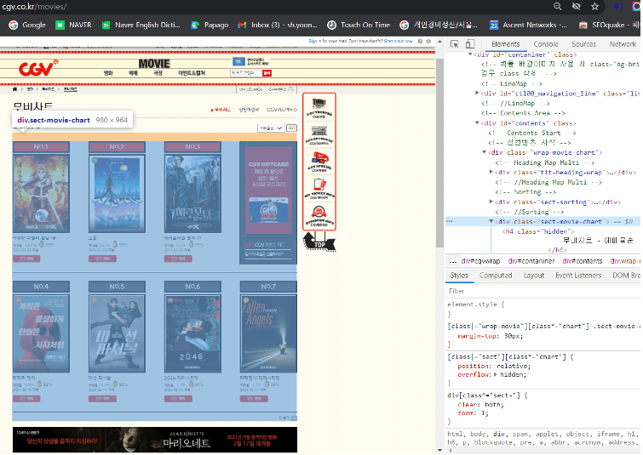
Task: Click the CGV Theater icon in side banner
Action: (x=319, y=108)
